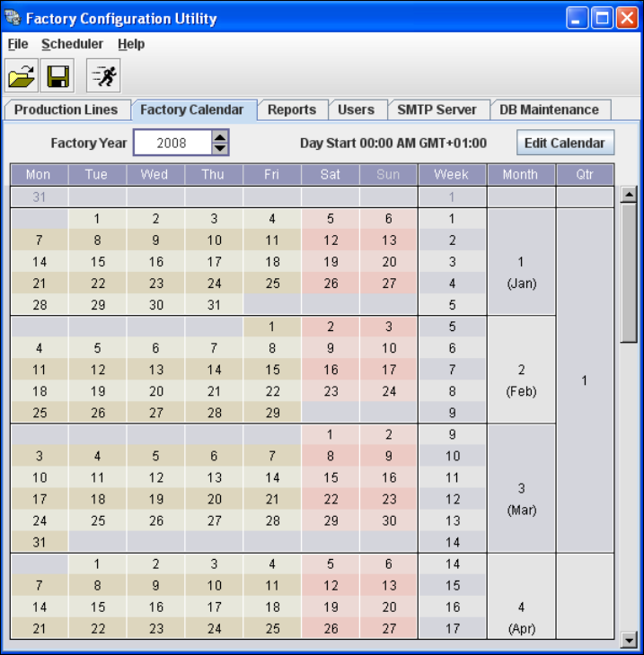Viewport: 644px width, 655px height.
Task: Save configuration with the floppy disk icon
Action: point(57,76)
